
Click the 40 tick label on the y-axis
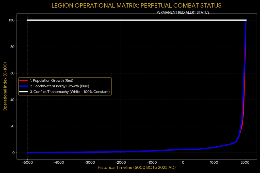pos(12,100)
